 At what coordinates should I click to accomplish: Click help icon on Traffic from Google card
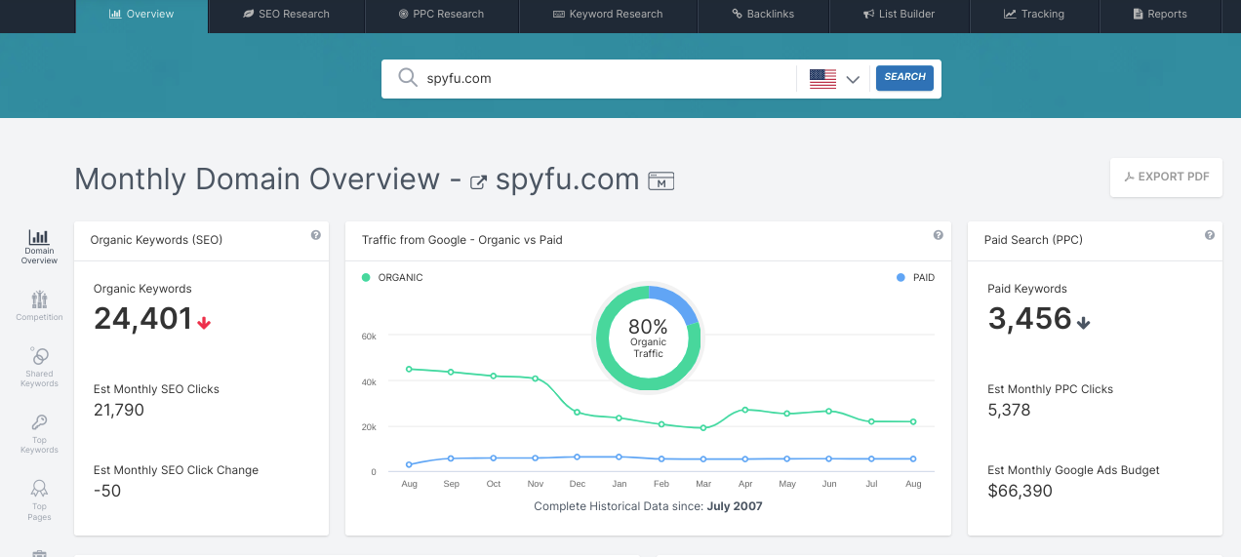(939, 235)
